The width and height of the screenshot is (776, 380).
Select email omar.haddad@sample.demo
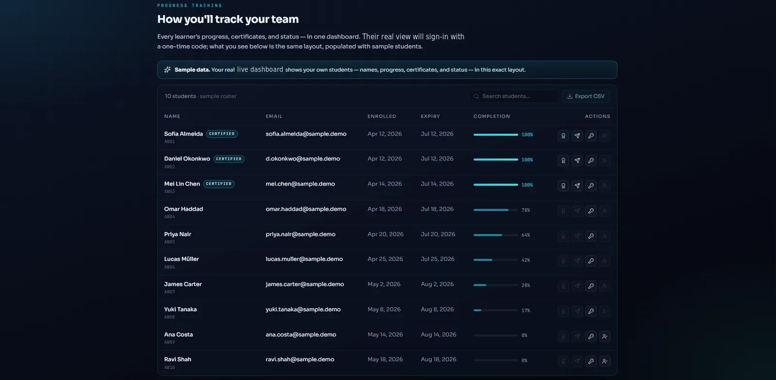coord(306,209)
